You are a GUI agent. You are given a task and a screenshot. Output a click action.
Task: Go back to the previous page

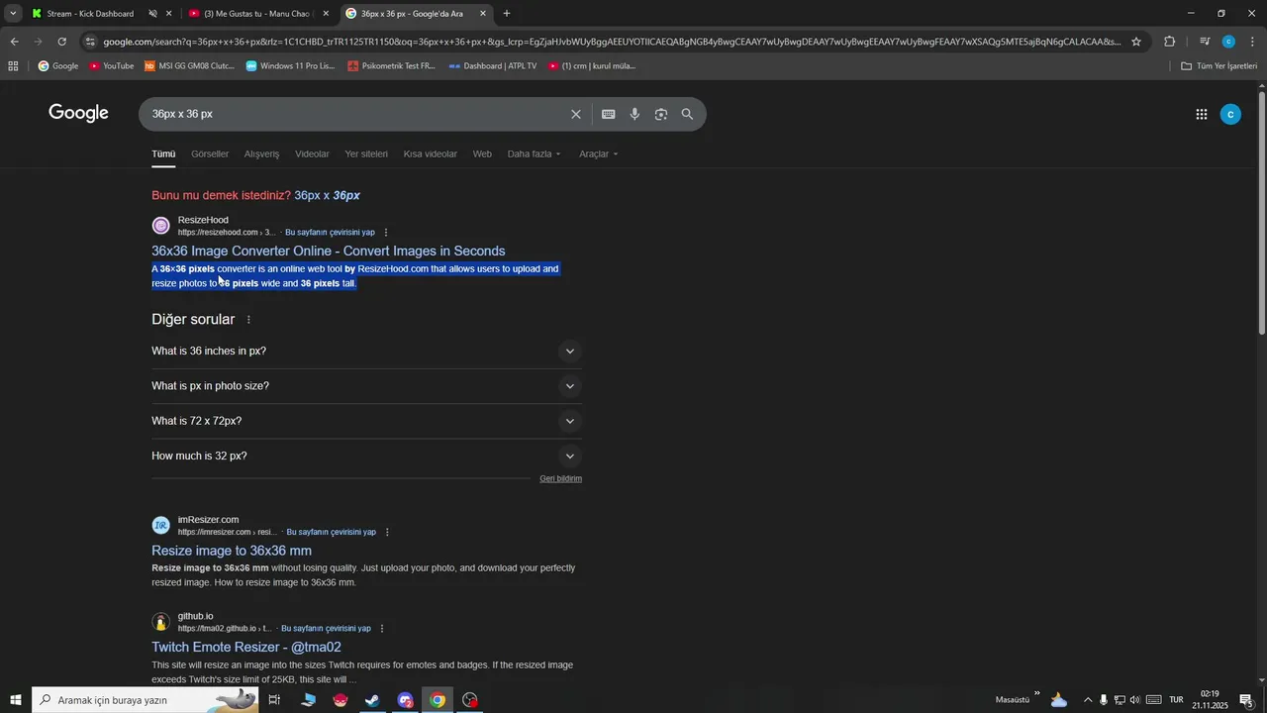(x=14, y=42)
